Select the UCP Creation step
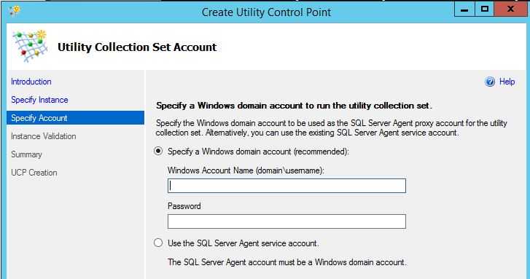 [x=34, y=173]
